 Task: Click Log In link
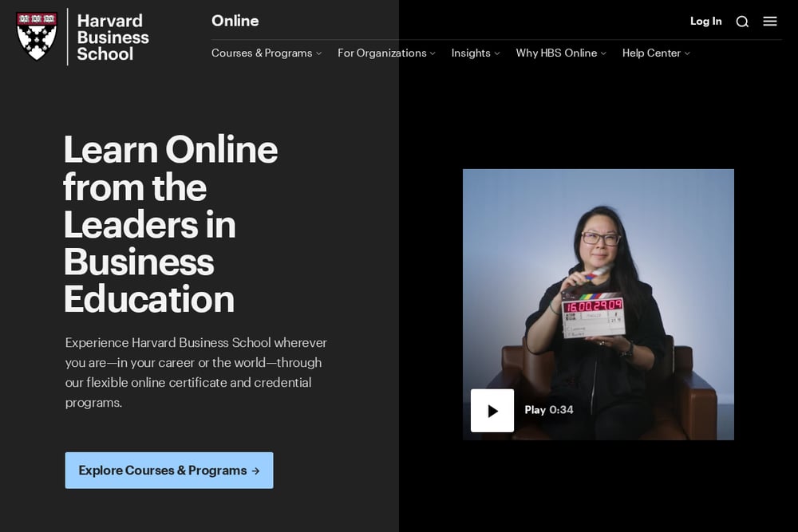click(705, 21)
